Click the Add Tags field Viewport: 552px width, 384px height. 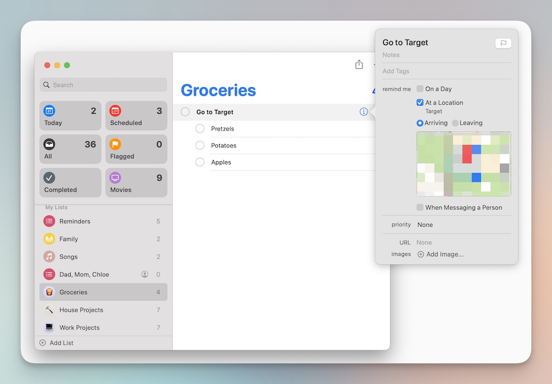coord(447,71)
